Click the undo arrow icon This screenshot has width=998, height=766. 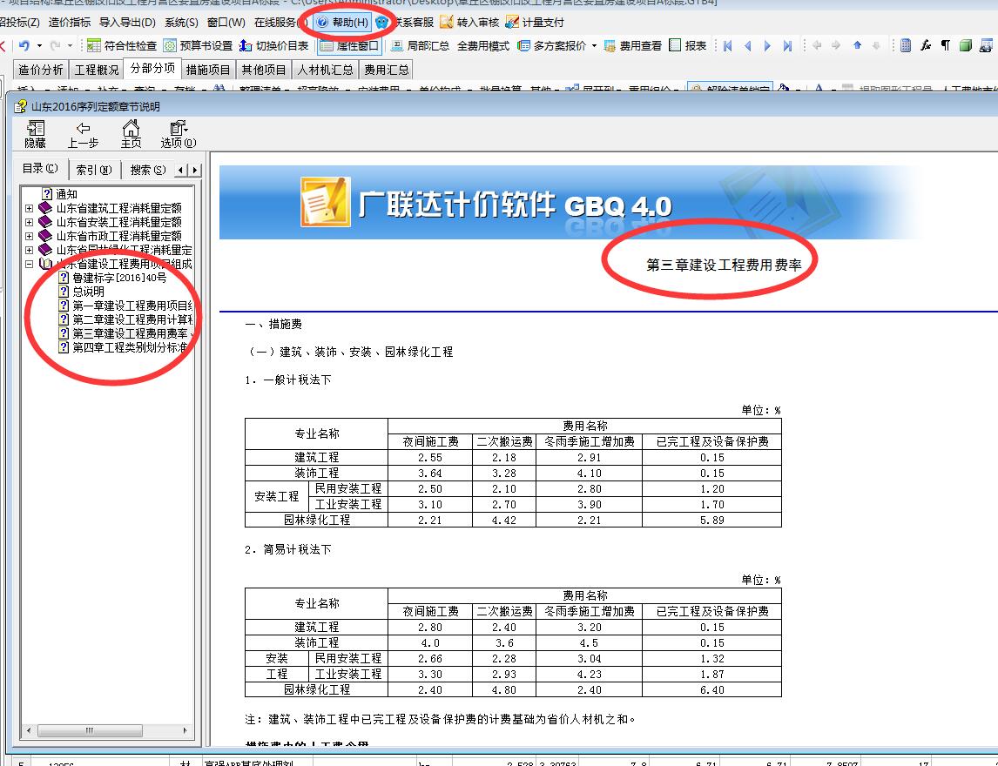[x=24, y=46]
